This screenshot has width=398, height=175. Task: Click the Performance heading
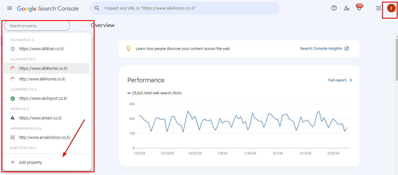[x=146, y=80]
